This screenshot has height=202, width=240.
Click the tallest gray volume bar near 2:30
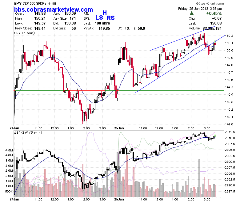[x=199, y=178]
